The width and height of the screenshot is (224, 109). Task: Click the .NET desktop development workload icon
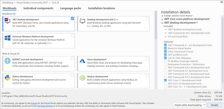(7, 20)
